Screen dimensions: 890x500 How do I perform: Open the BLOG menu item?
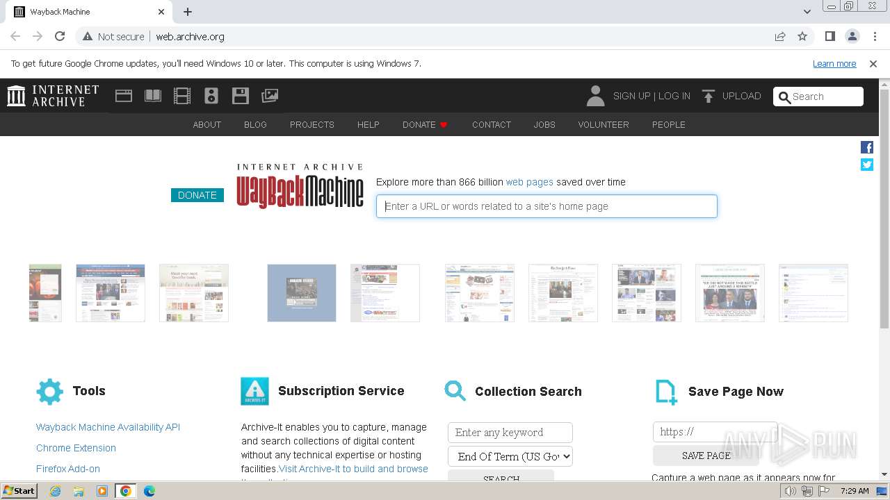(255, 125)
